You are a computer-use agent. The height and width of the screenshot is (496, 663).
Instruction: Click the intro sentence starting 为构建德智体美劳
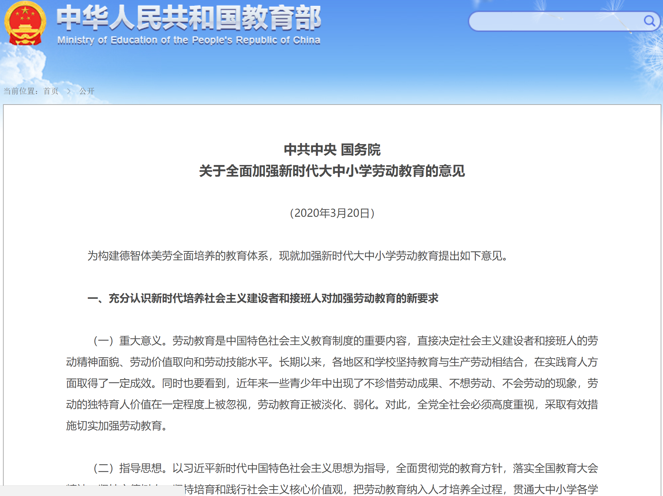(298, 256)
